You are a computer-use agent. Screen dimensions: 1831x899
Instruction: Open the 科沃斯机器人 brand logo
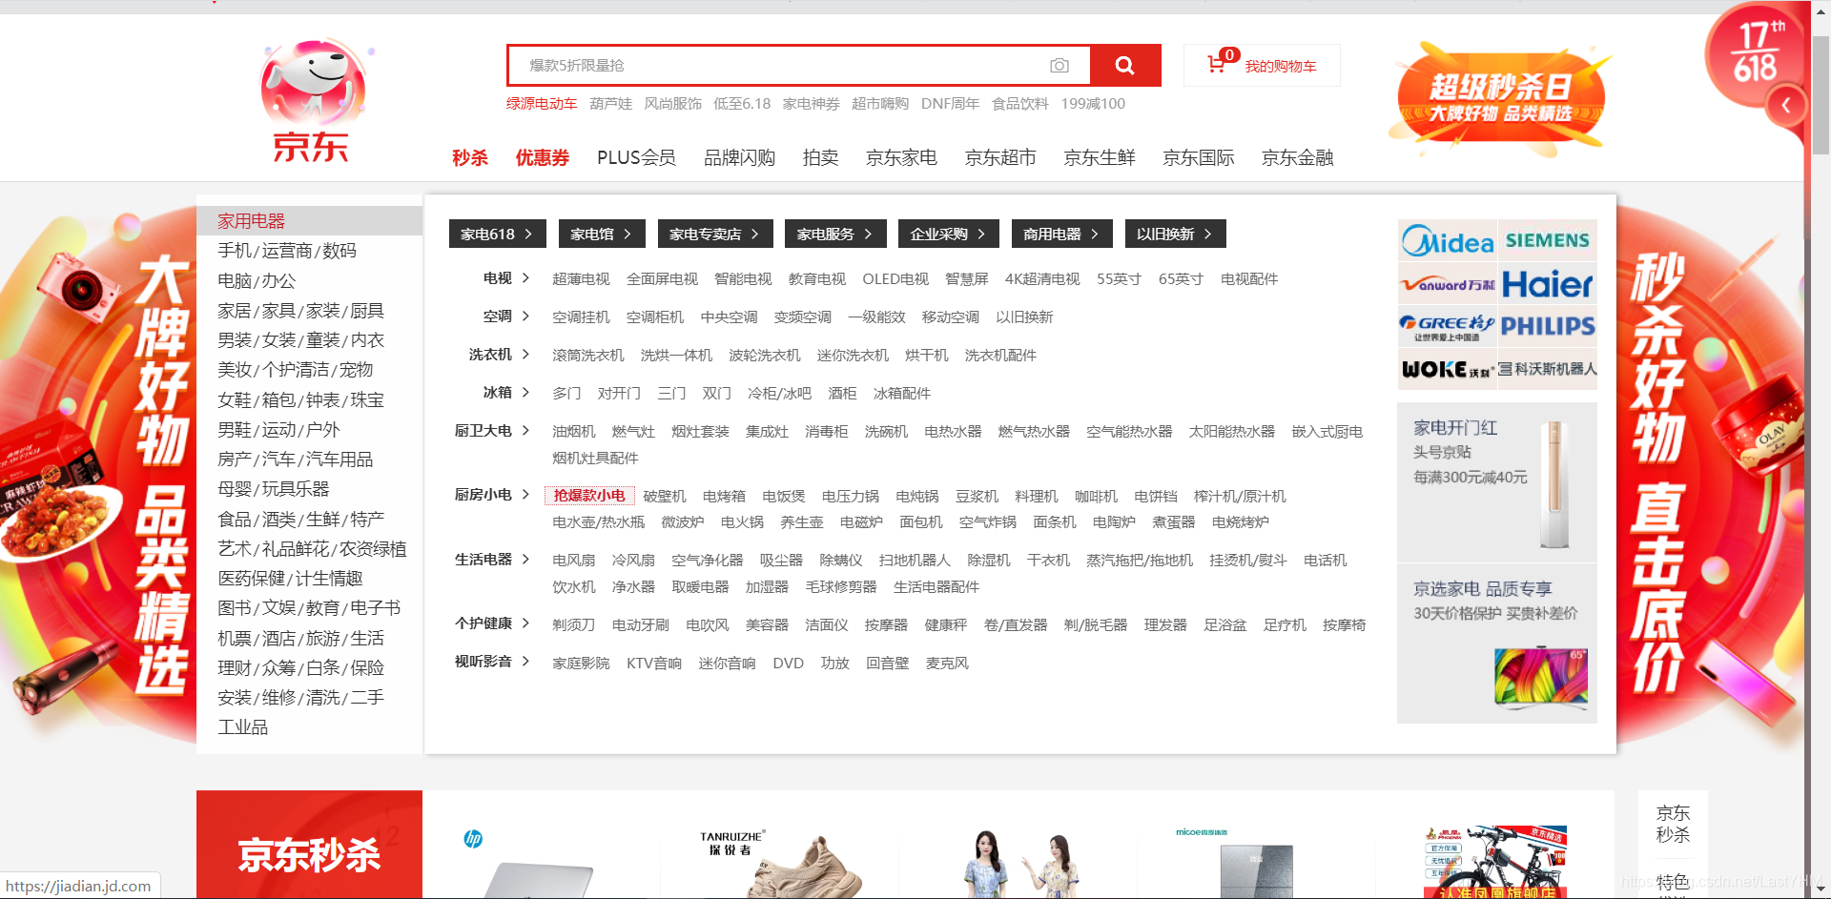pyautogui.click(x=1547, y=369)
